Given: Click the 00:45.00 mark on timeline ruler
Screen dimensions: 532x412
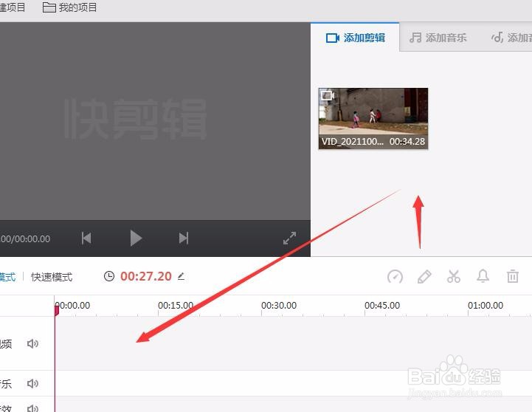Looking at the screenshot, I should tap(382, 306).
